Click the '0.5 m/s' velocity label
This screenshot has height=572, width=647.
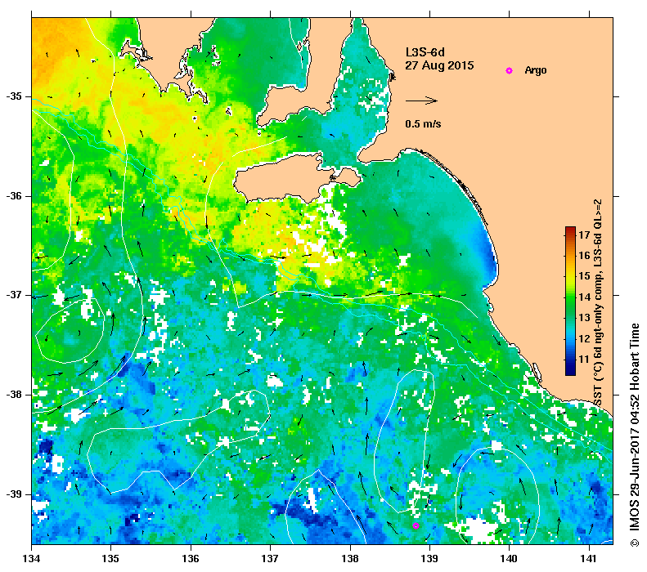pyautogui.click(x=423, y=124)
